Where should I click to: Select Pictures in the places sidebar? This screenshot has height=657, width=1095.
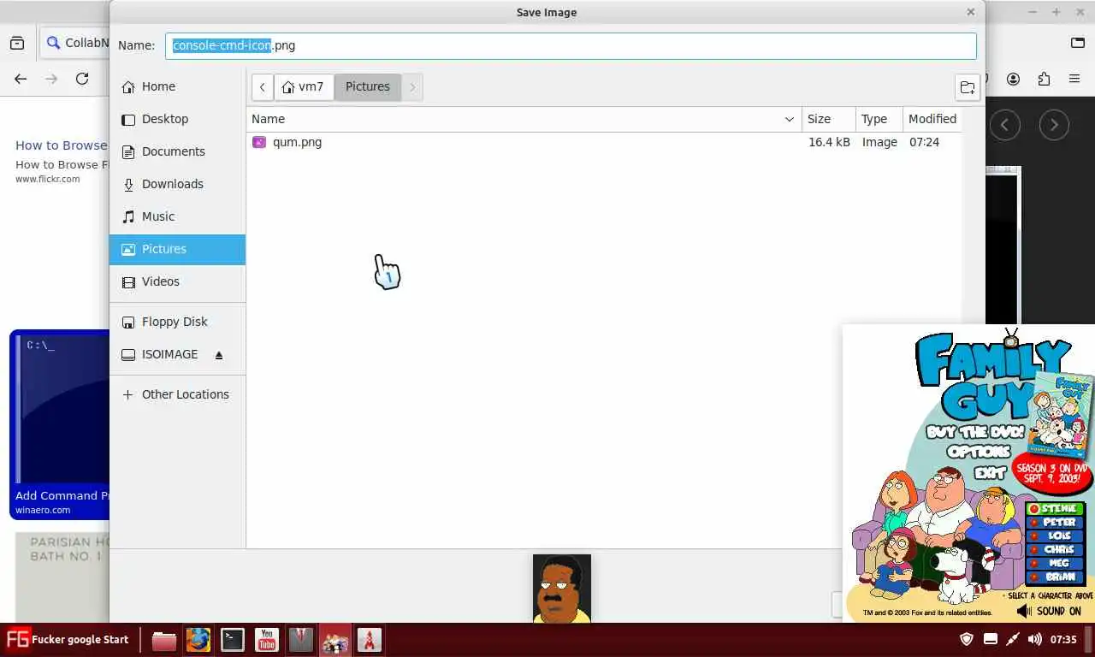click(177, 249)
